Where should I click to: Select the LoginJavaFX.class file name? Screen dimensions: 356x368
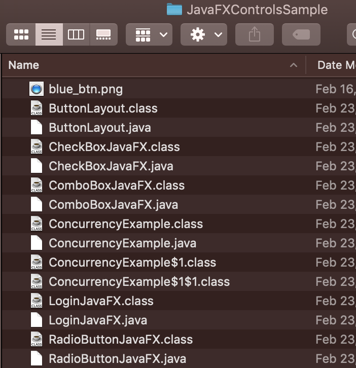tap(101, 301)
